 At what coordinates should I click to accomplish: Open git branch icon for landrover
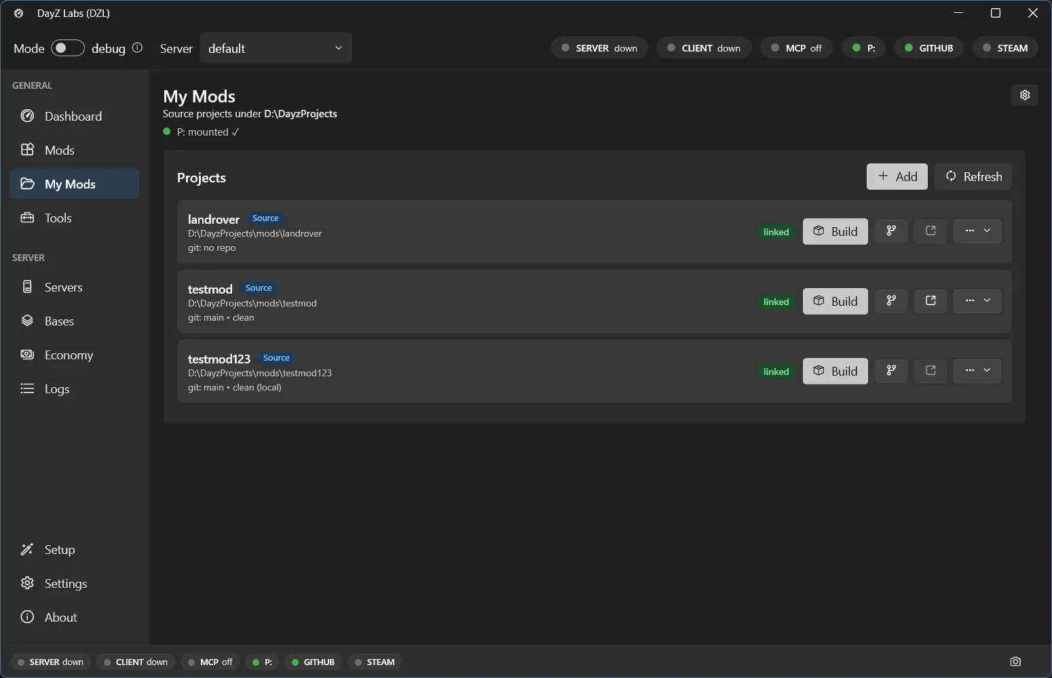(x=891, y=231)
